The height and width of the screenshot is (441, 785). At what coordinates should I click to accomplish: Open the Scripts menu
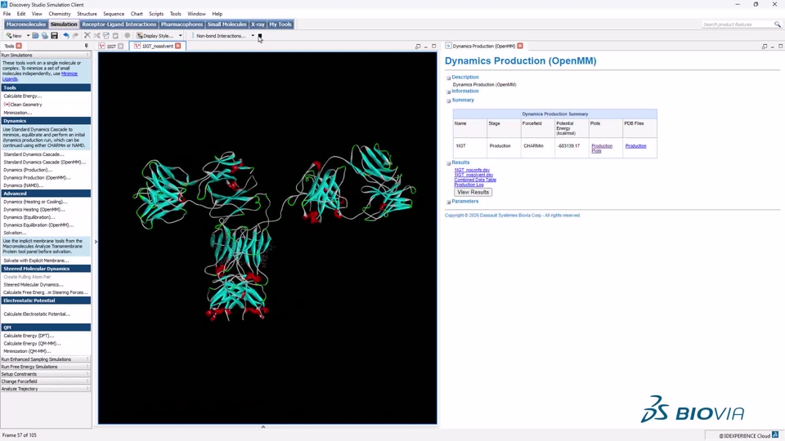[x=156, y=14]
